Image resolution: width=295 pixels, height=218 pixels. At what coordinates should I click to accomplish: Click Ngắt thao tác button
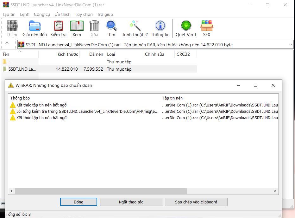click(131, 202)
